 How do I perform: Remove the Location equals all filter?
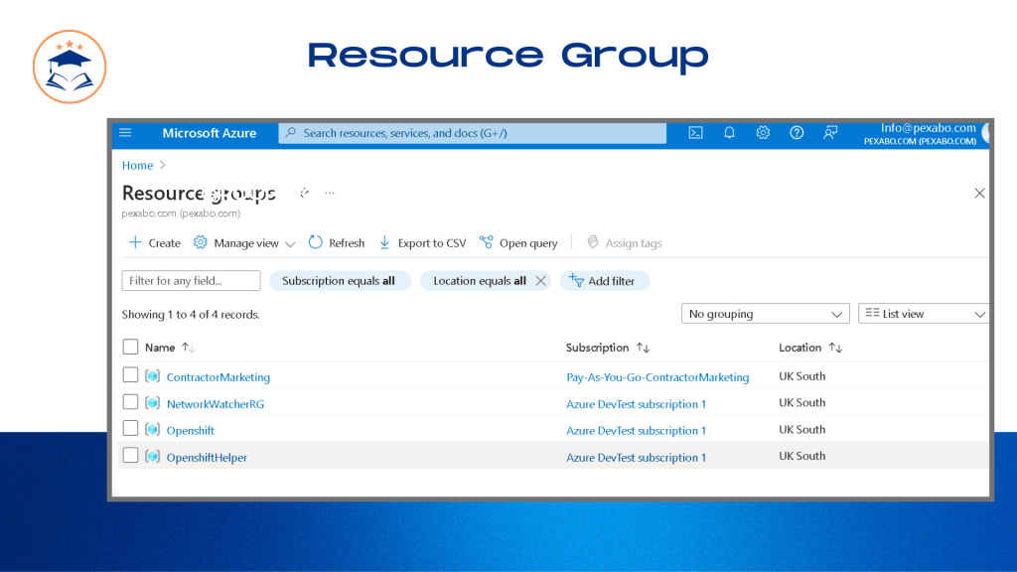540,281
